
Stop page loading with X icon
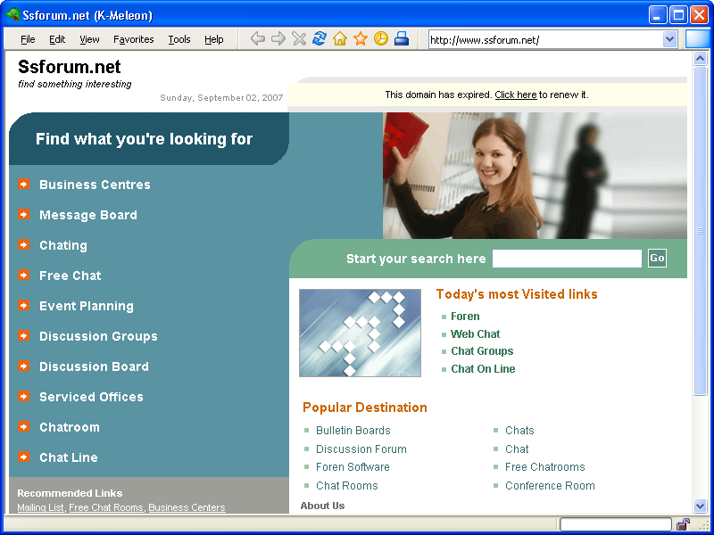(299, 38)
